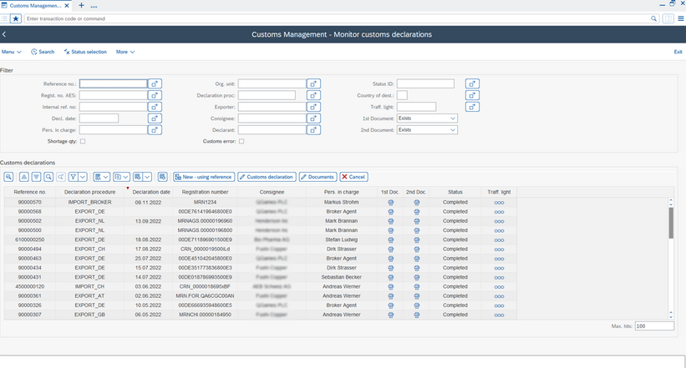This screenshot has height=368, width=686.
Task: Click traffic light icon for row 90000307
Action: (x=499, y=315)
